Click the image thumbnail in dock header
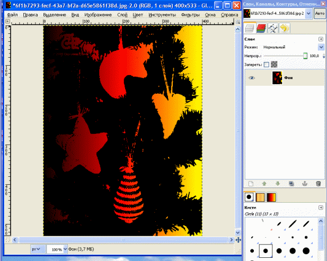 [x=247, y=14]
